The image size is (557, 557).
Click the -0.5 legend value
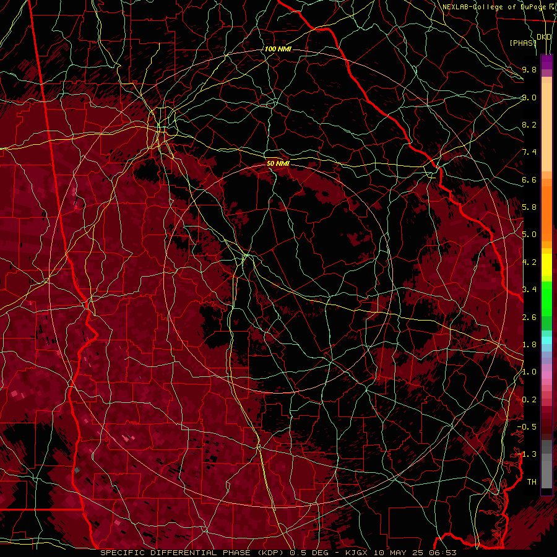[527, 427]
